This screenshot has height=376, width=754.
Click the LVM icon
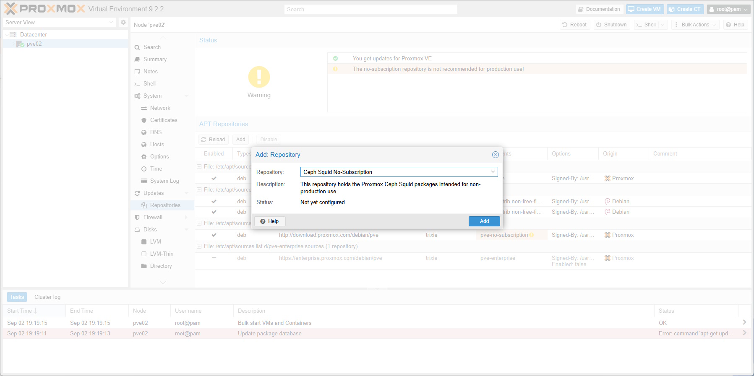point(144,242)
